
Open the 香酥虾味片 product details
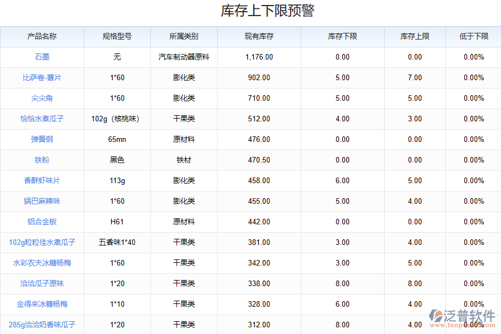pos(41,181)
